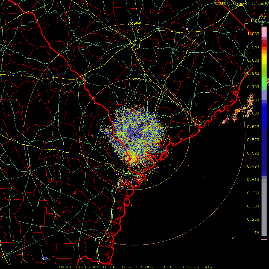Select the 0.947 color scale label
269x269 pixels.
[253, 47]
